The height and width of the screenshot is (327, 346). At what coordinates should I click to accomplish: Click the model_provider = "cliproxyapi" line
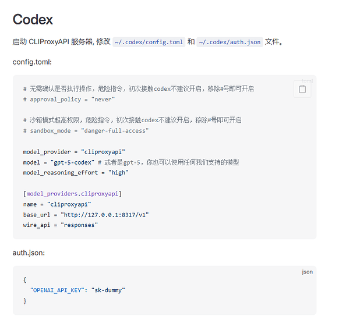point(74,152)
